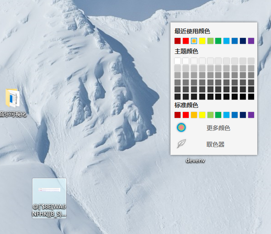Image resolution: width=271 pixels, height=234 pixels.
Task: Select dark navy blue standard color
Action: click(243, 115)
